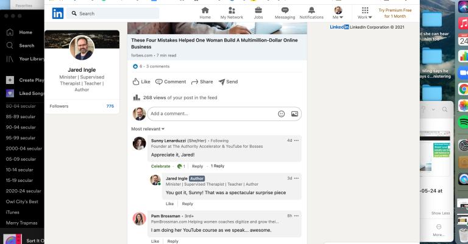Open Sunny Lenarduzzi's profile name

(x=168, y=141)
